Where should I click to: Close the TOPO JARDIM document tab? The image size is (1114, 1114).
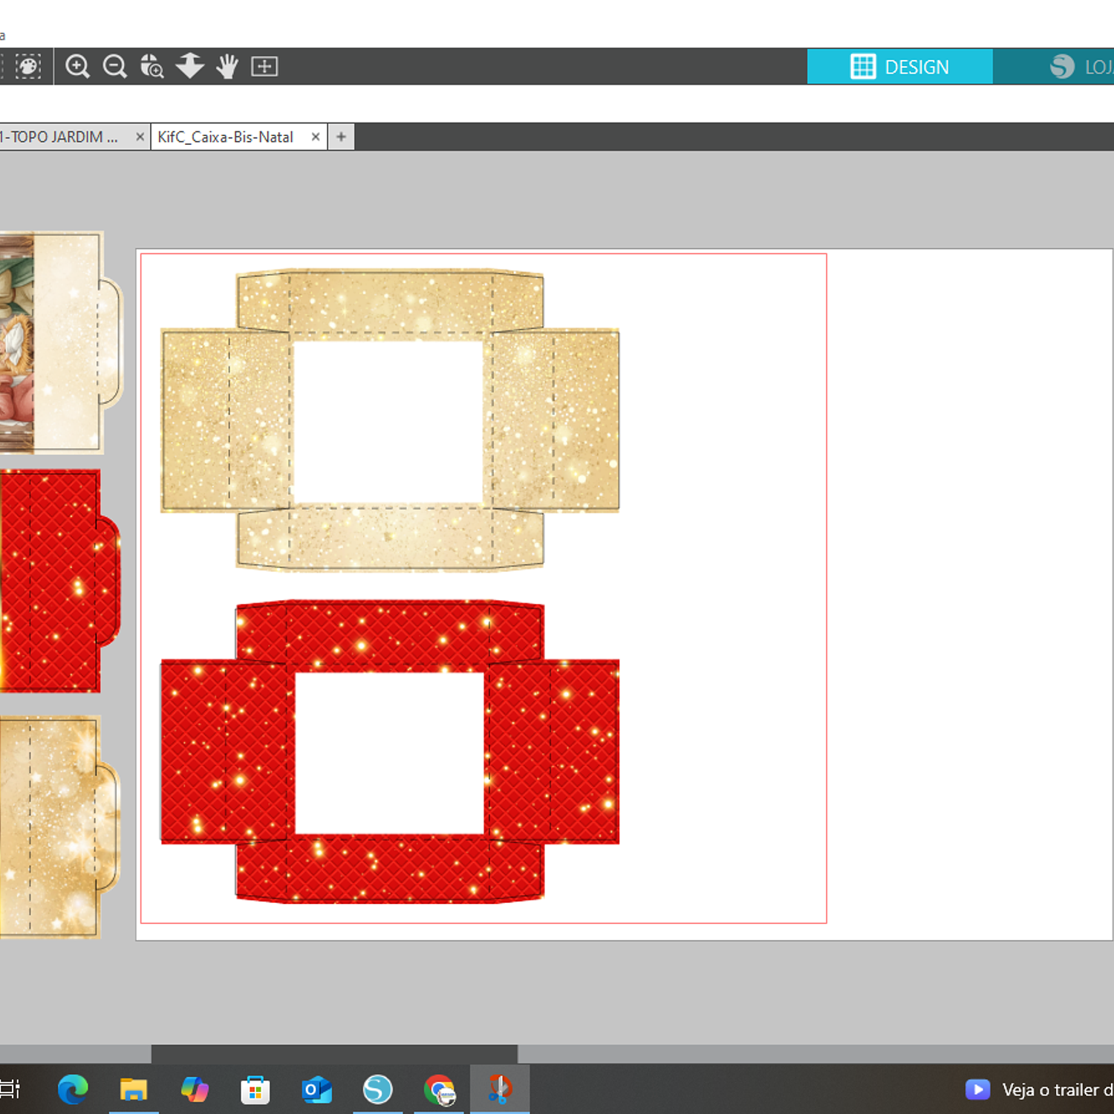140,137
